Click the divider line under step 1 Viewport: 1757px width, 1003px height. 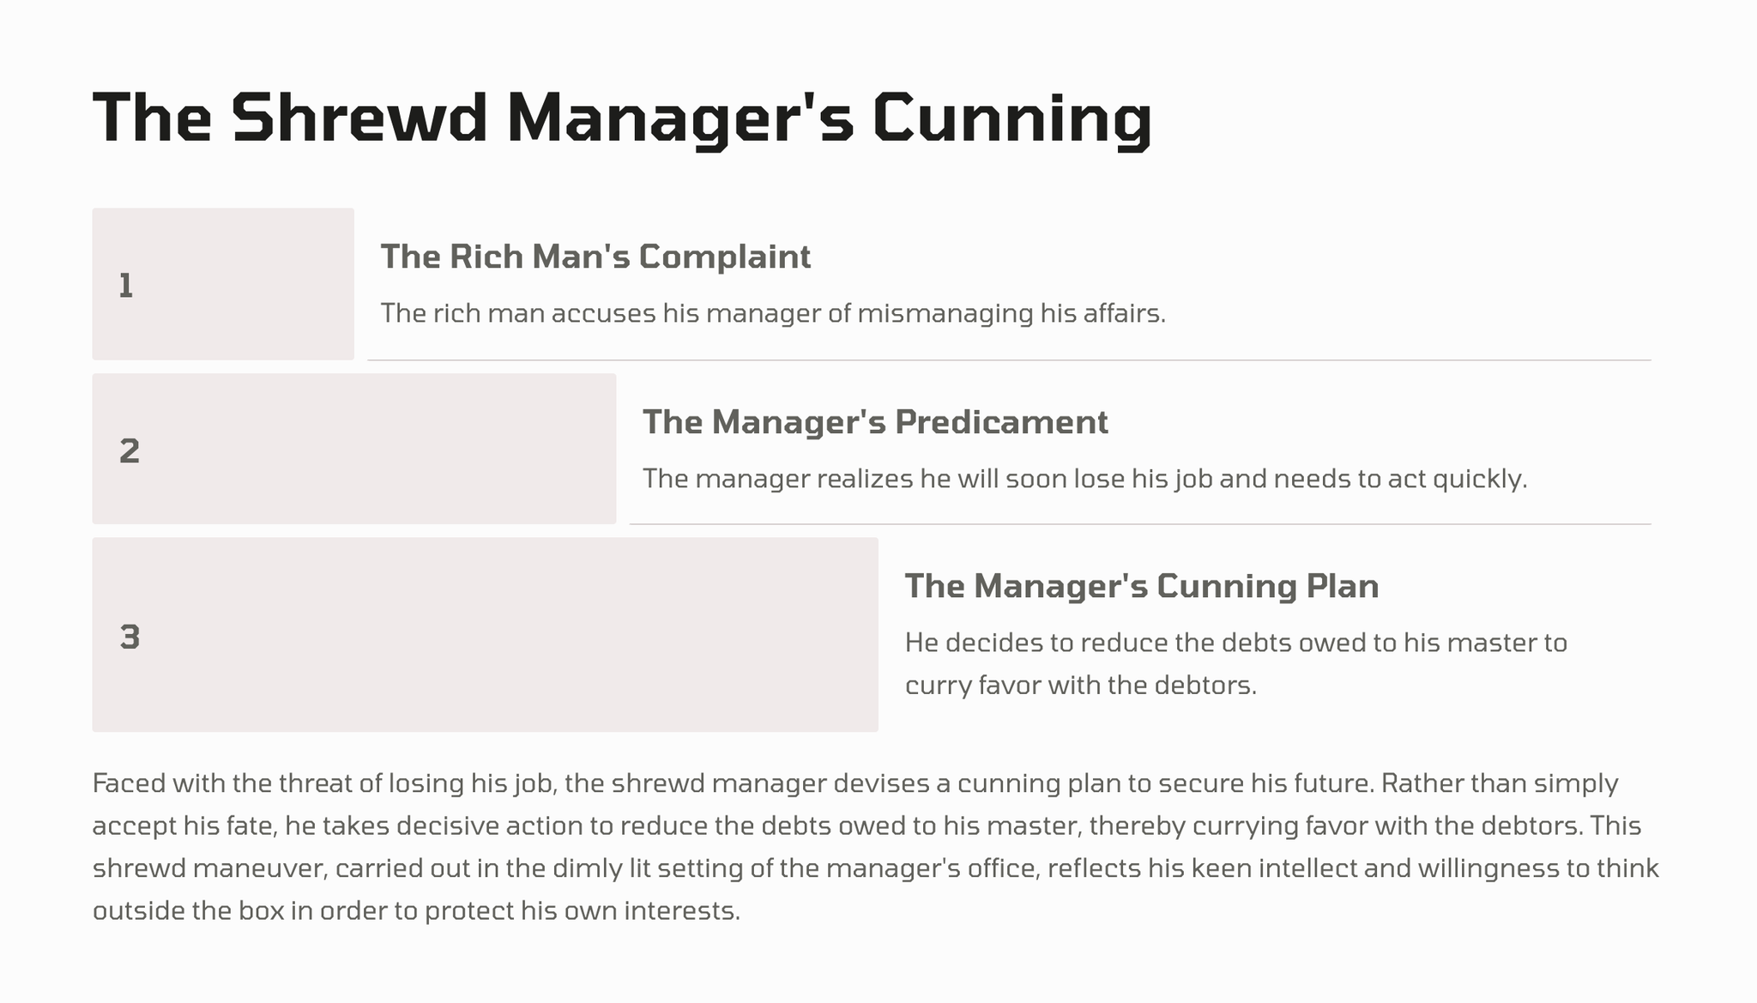click(1008, 360)
